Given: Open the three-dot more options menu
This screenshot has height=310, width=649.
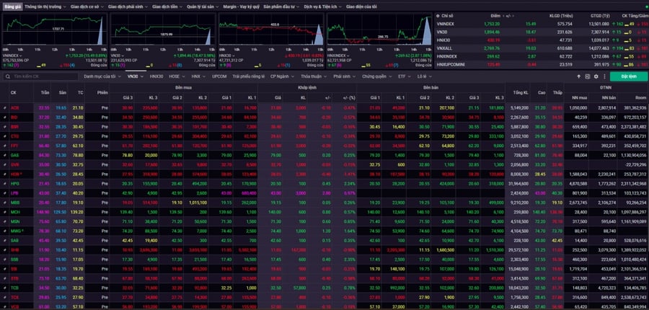Looking at the screenshot, I should click(x=604, y=76).
